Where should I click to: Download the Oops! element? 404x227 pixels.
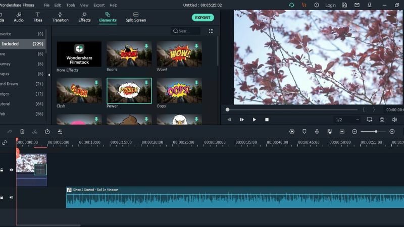(196, 83)
